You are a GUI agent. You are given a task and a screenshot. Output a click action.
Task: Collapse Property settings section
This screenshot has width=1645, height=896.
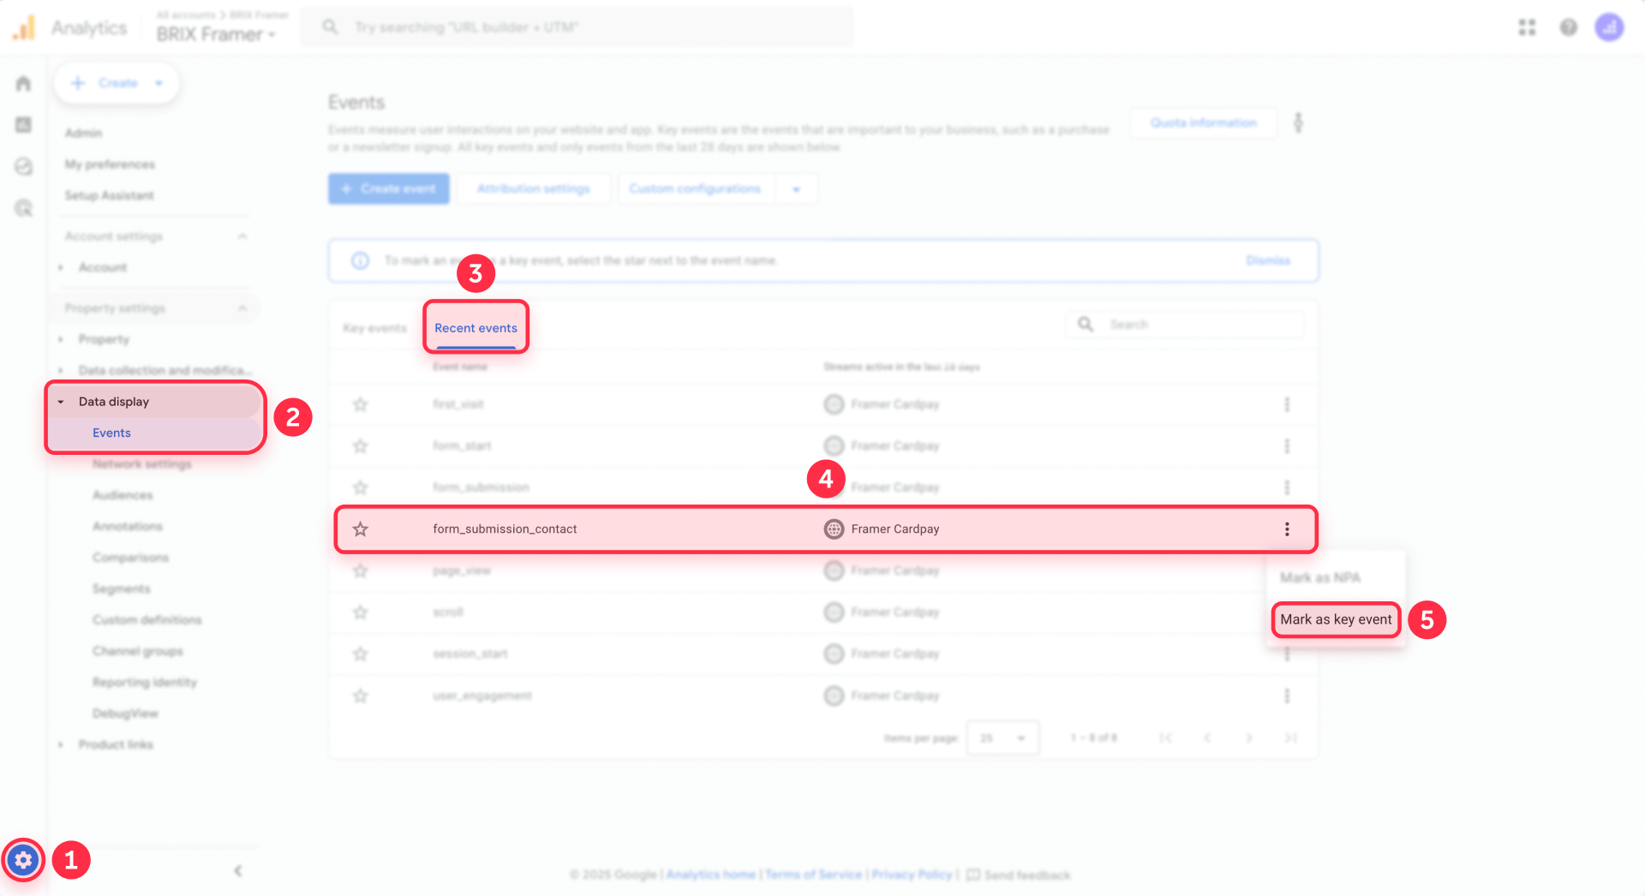coord(242,308)
